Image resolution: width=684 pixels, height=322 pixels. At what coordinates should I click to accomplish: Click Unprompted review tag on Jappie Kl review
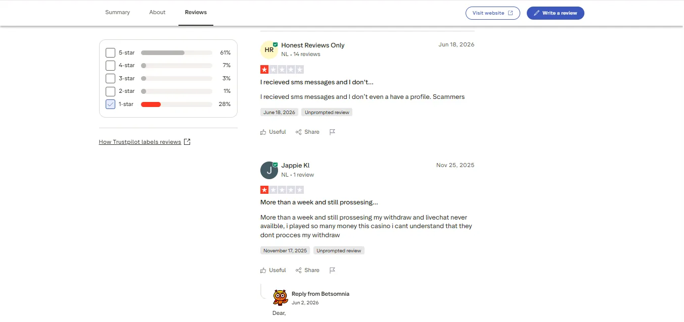(x=339, y=250)
